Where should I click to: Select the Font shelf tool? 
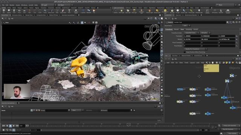69,11
